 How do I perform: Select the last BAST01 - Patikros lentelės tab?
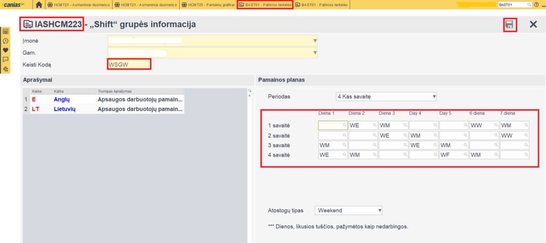(x=322, y=5)
